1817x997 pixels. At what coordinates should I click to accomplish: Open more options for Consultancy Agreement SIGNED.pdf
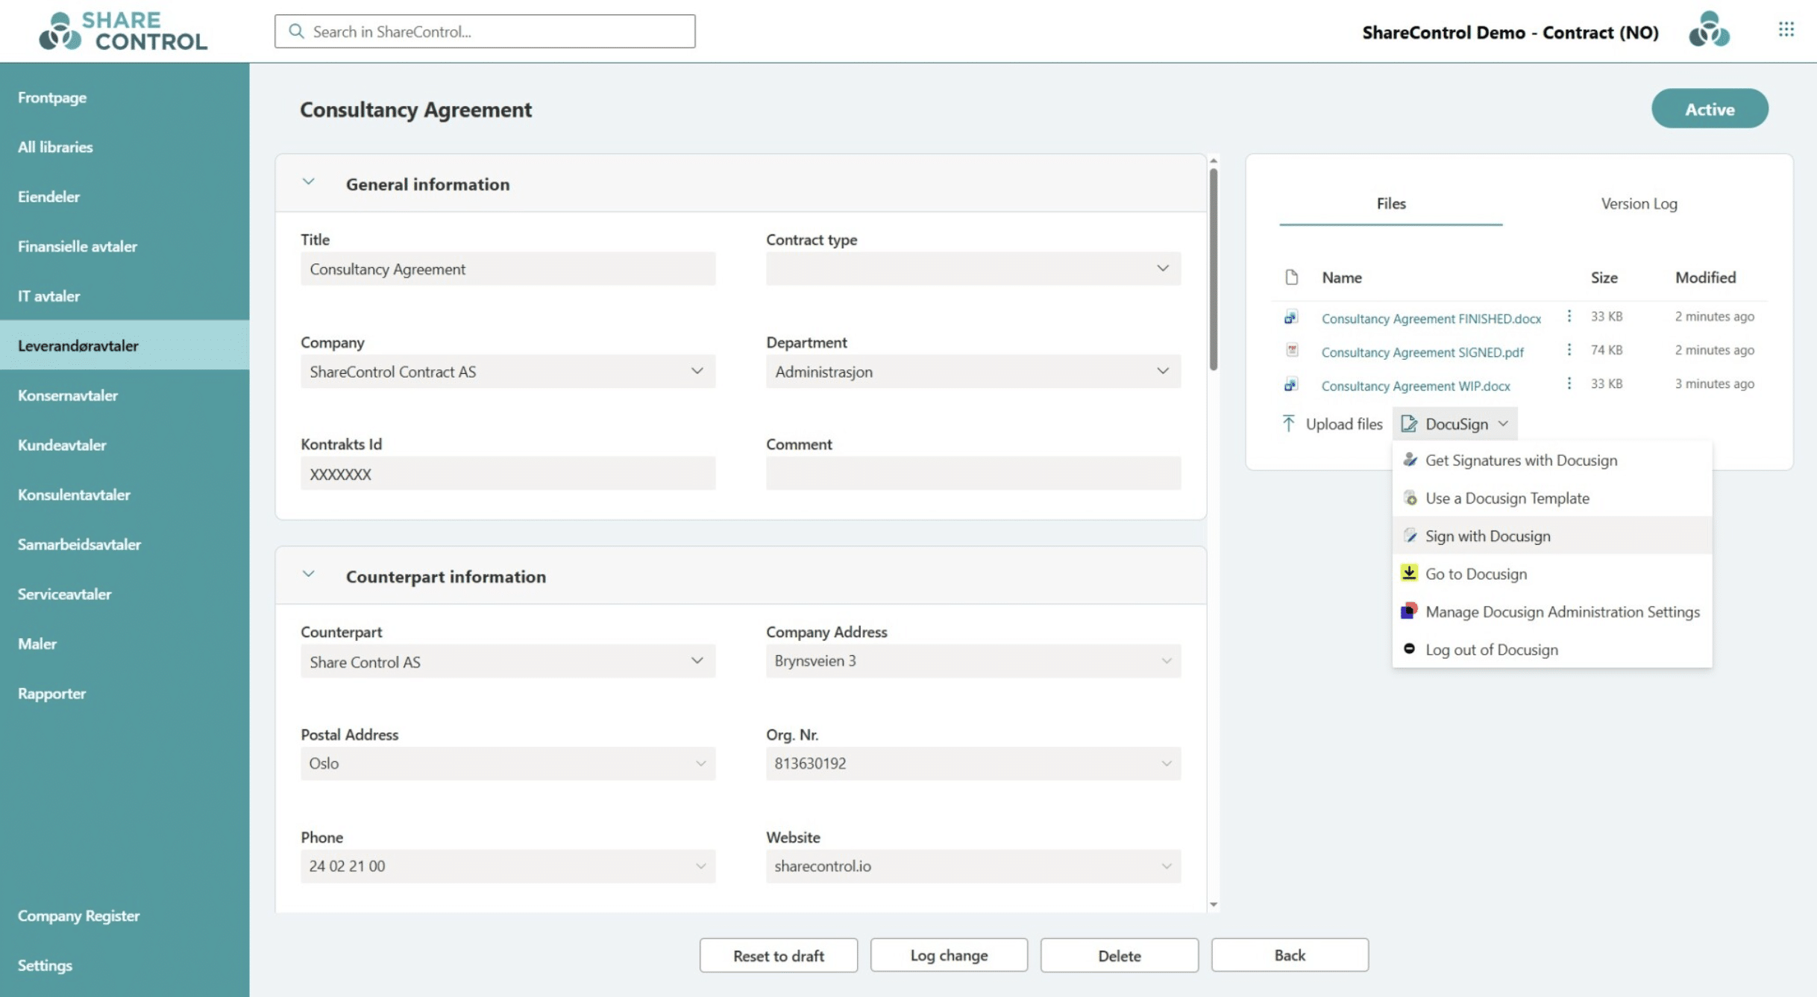pyautogui.click(x=1569, y=350)
